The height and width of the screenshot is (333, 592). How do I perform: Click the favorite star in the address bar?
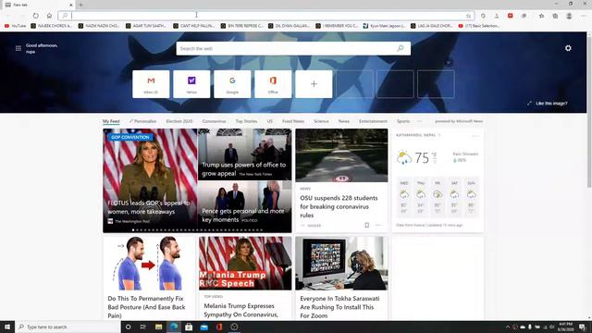tap(468, 16)
